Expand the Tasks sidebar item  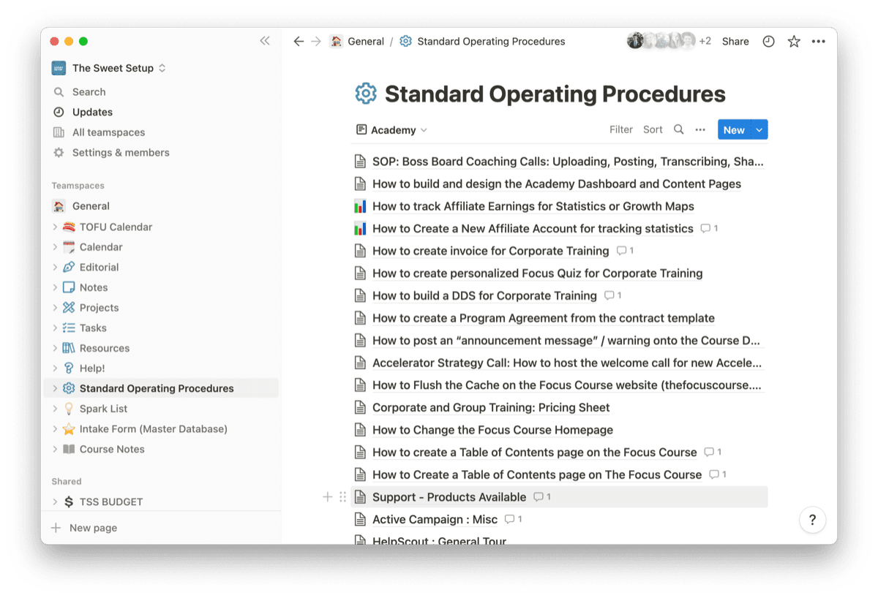coord(55,328)
